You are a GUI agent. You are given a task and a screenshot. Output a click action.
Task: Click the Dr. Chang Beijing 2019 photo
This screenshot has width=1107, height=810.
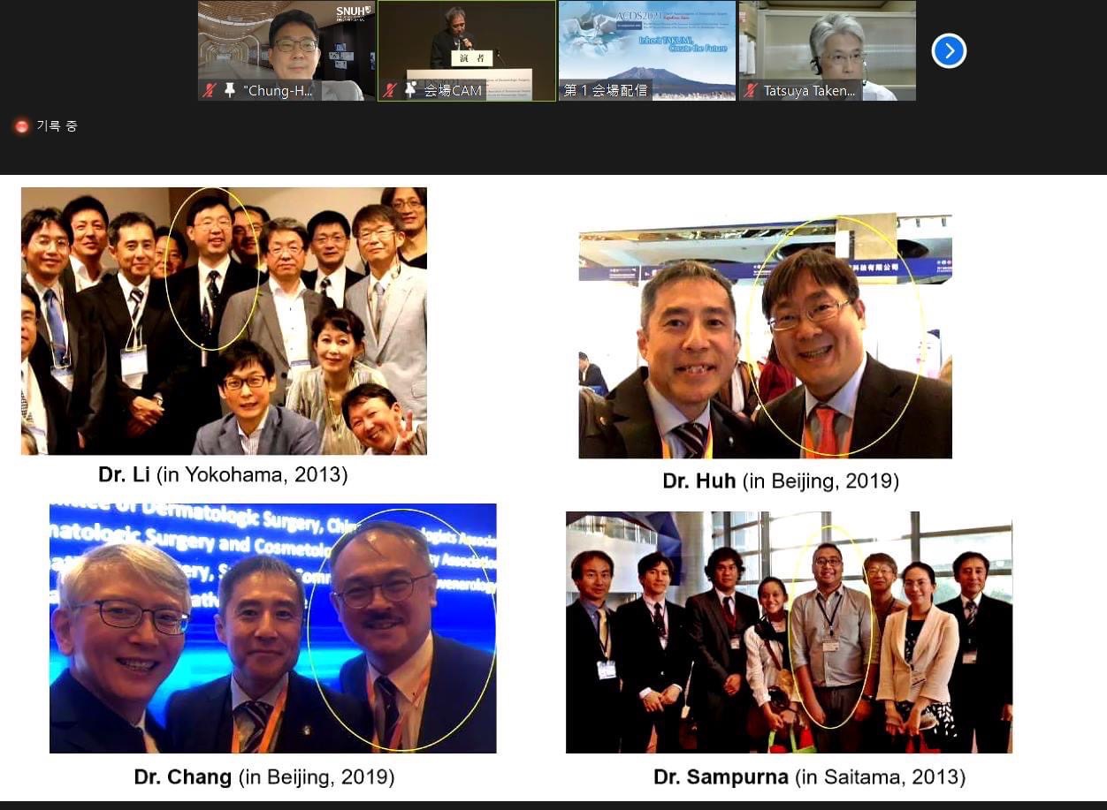(273, 628)
